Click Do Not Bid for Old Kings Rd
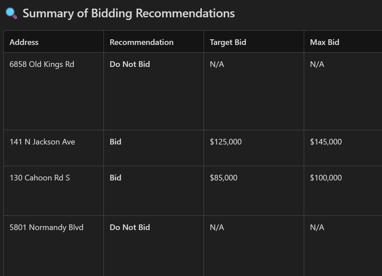 coord(130,64)
